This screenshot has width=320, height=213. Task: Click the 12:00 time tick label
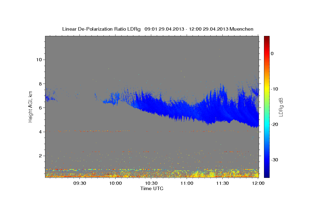click(258, 183)
